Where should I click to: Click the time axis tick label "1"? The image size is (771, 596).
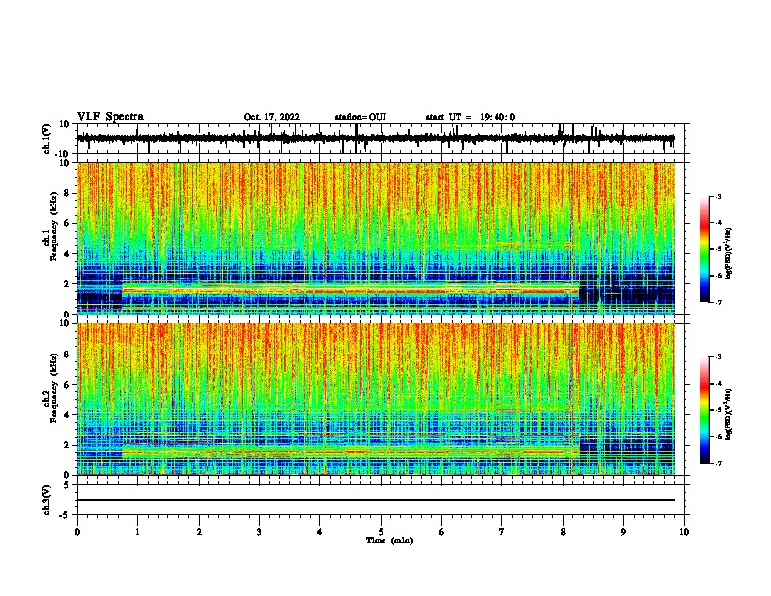click(137, 532)
